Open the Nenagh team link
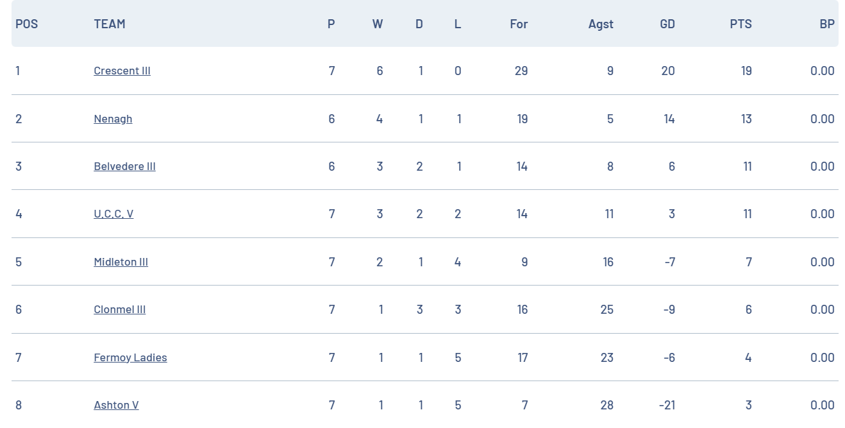The image size is (845, 428). coord(113,119)
